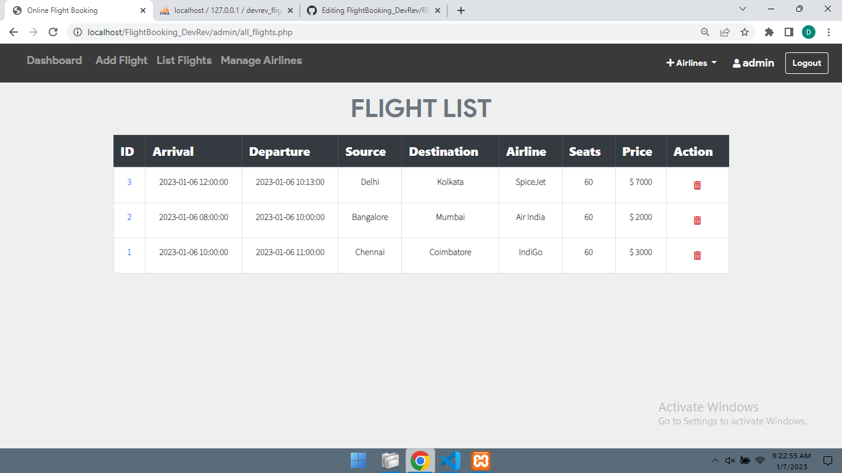Click the Logout button

[x=806, y=62]
